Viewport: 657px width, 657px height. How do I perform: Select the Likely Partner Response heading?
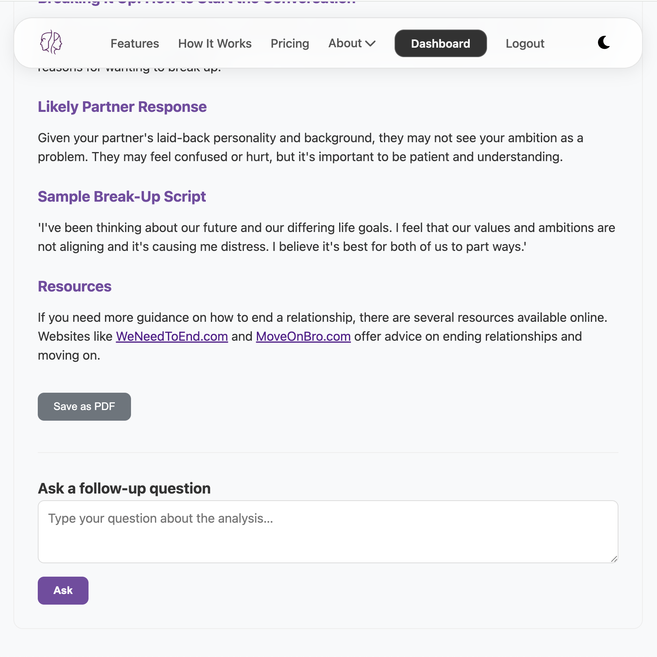(122, 107)
